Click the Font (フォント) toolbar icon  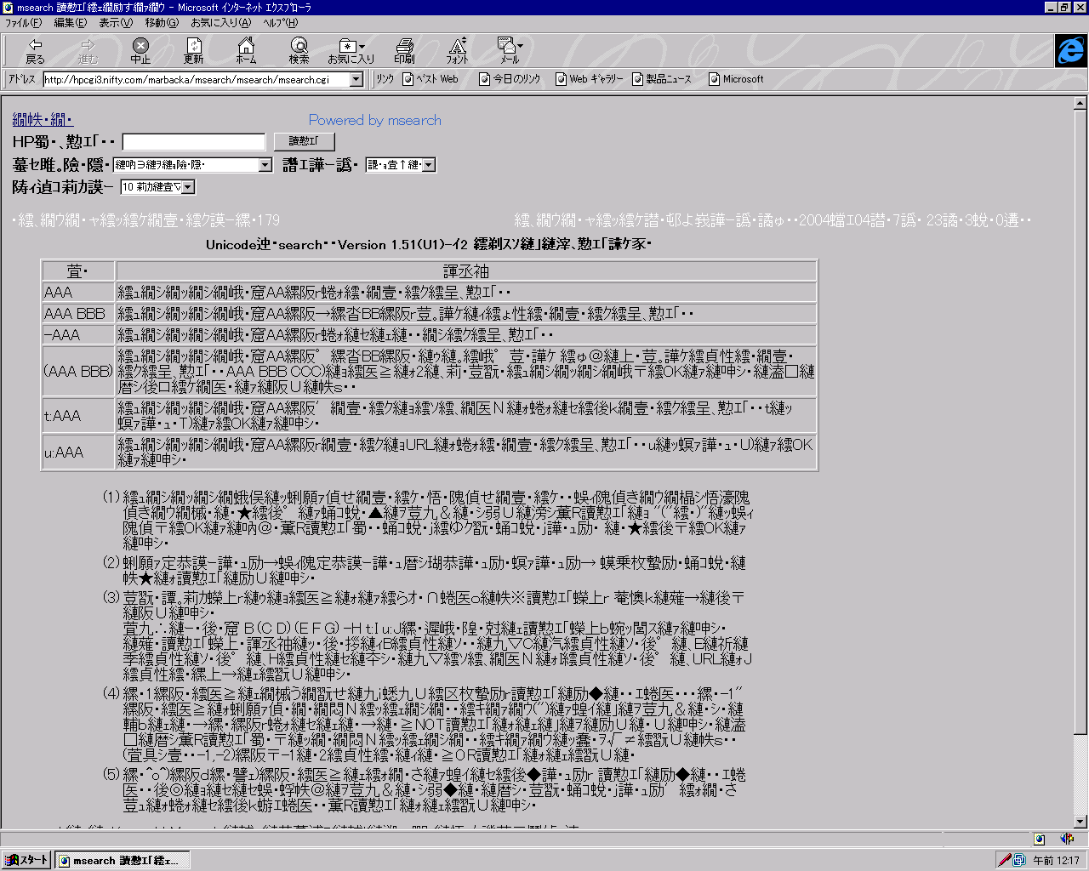coord(457,50)
